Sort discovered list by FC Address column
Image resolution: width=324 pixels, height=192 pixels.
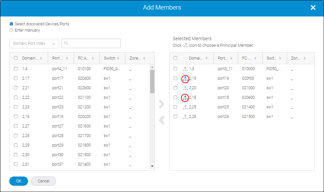[86, 58]
